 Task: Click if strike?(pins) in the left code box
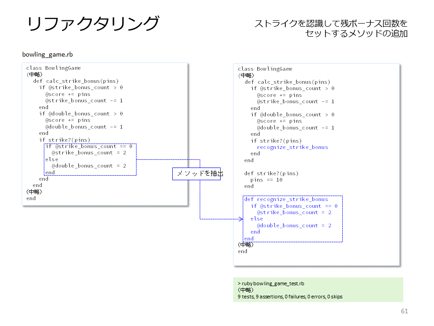tap(65, 140)
